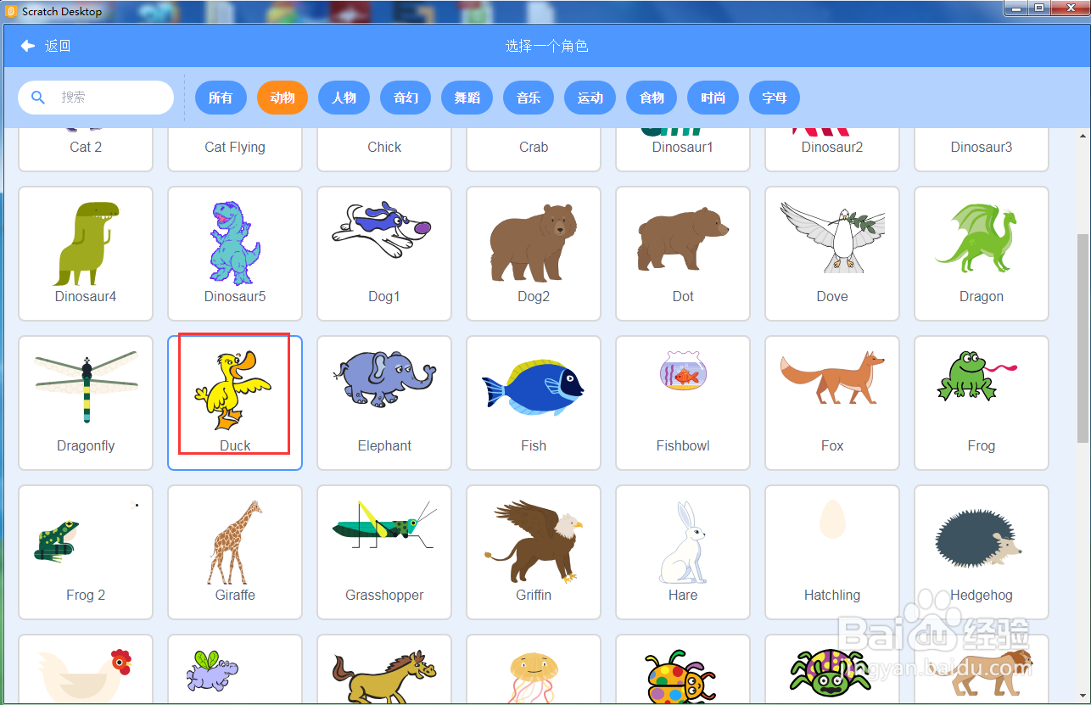Filter by 奇幻 (Fantasy) category
This screenshot has width=1091, height=705.
(406, 98)
